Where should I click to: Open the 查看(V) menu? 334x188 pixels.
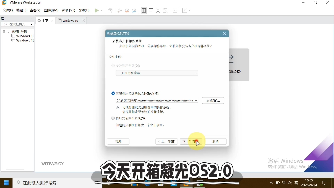coord(35,10)
